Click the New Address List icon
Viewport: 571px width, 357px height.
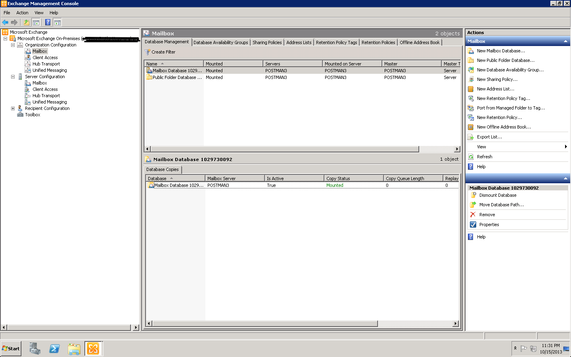click(471, 89)
